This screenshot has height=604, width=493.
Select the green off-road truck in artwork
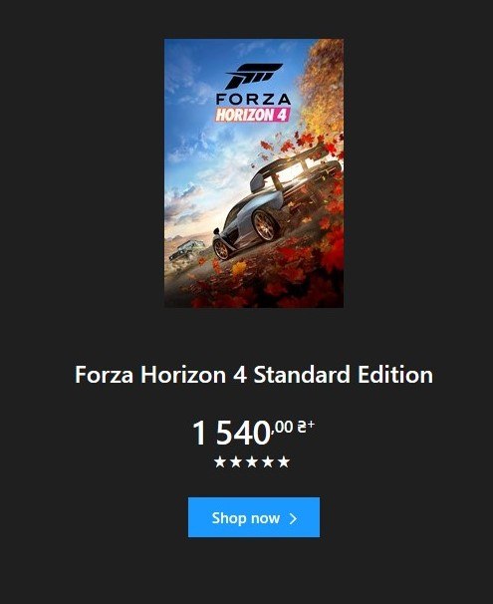187,249
